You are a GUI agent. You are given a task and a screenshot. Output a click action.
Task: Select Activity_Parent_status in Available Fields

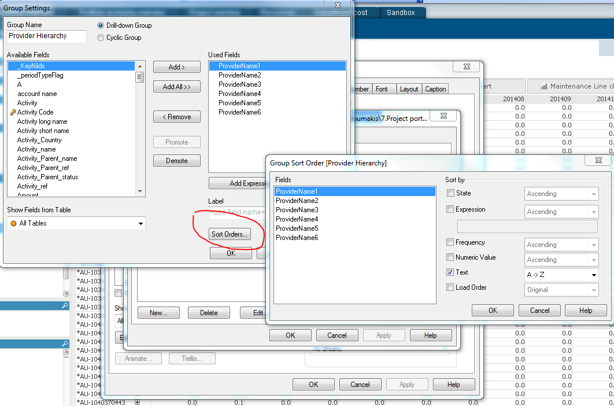click(71, 177)
